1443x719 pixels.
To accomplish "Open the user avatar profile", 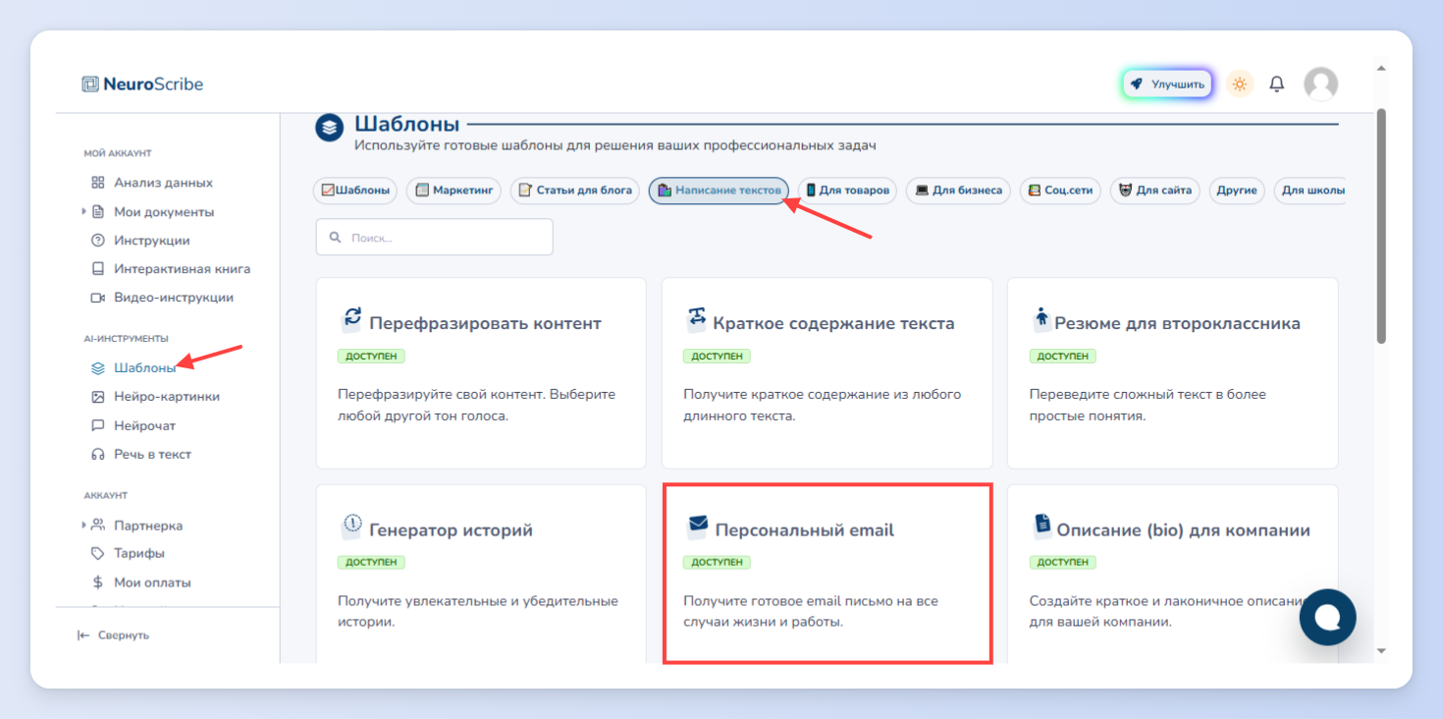I will pyautogui.click(x=1321, y=84).
